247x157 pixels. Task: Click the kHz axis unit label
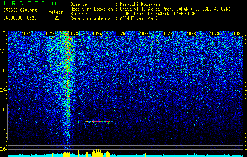coord(4,32)
